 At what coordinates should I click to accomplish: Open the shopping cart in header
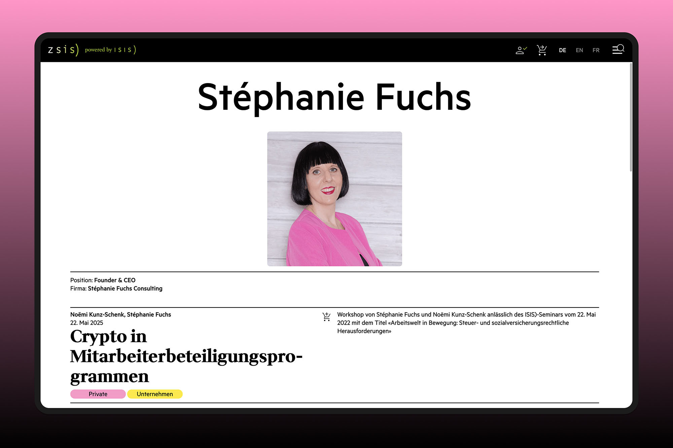542,50
